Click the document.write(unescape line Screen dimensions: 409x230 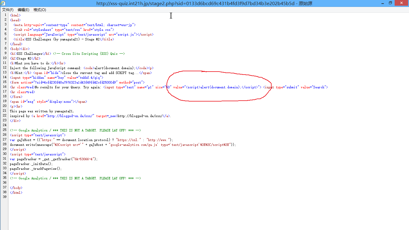point(123,145)
